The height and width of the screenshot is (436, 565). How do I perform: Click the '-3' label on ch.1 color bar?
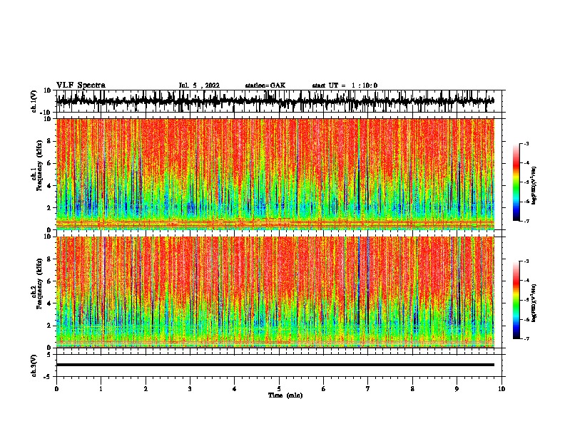point(526,144)
